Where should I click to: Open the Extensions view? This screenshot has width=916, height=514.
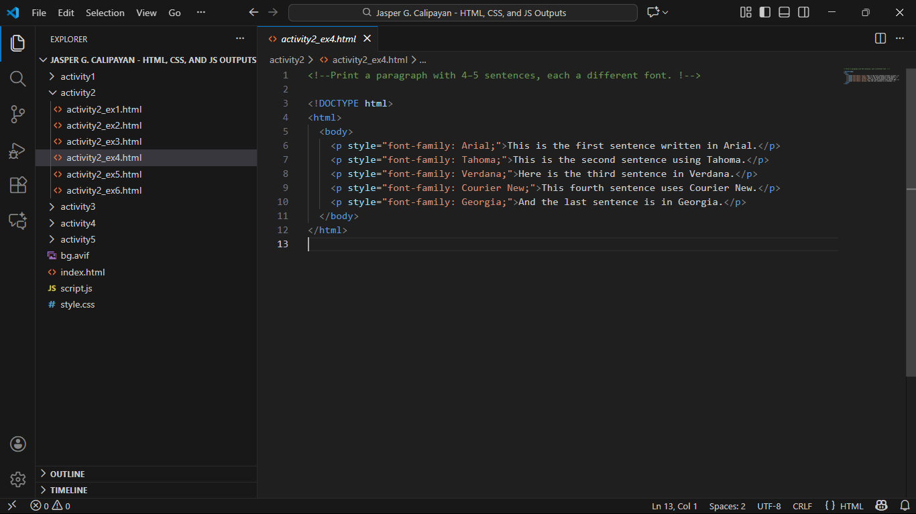coord(18,185)
